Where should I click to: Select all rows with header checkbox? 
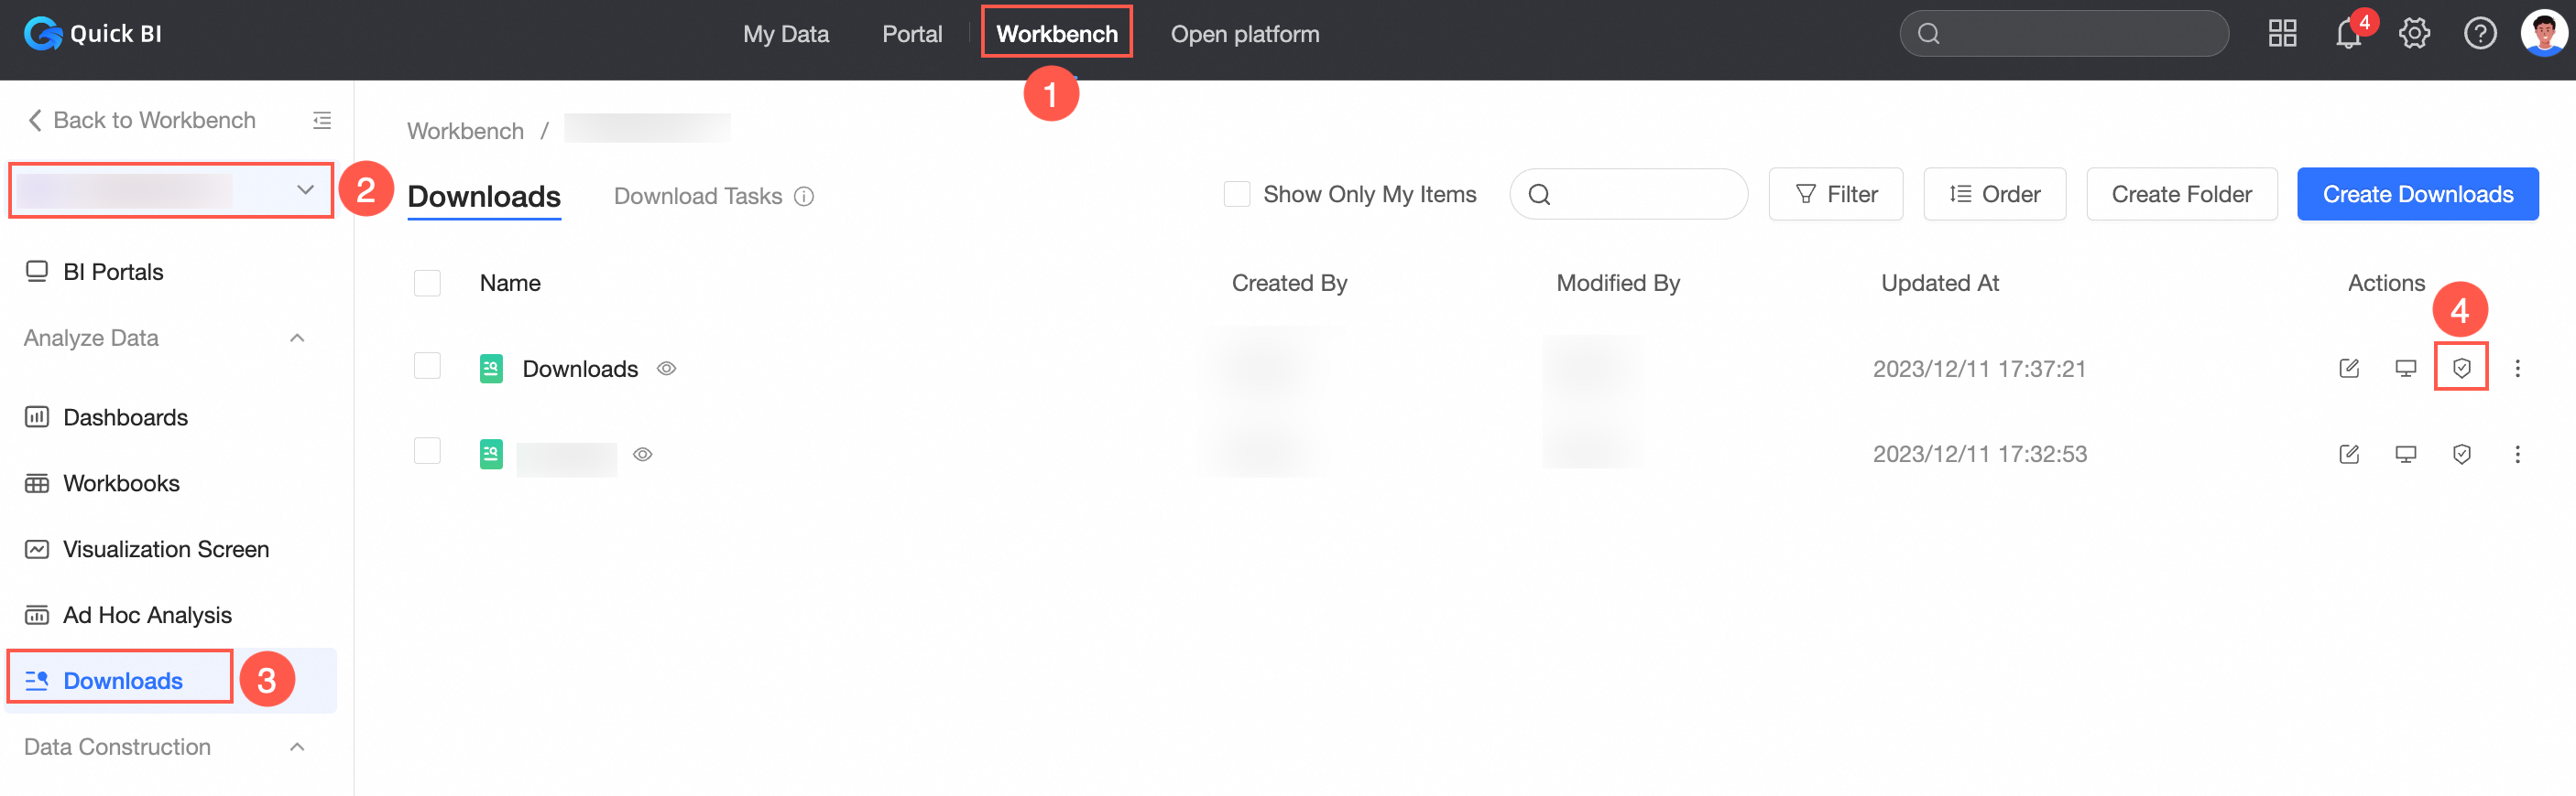tap(427, 283)
